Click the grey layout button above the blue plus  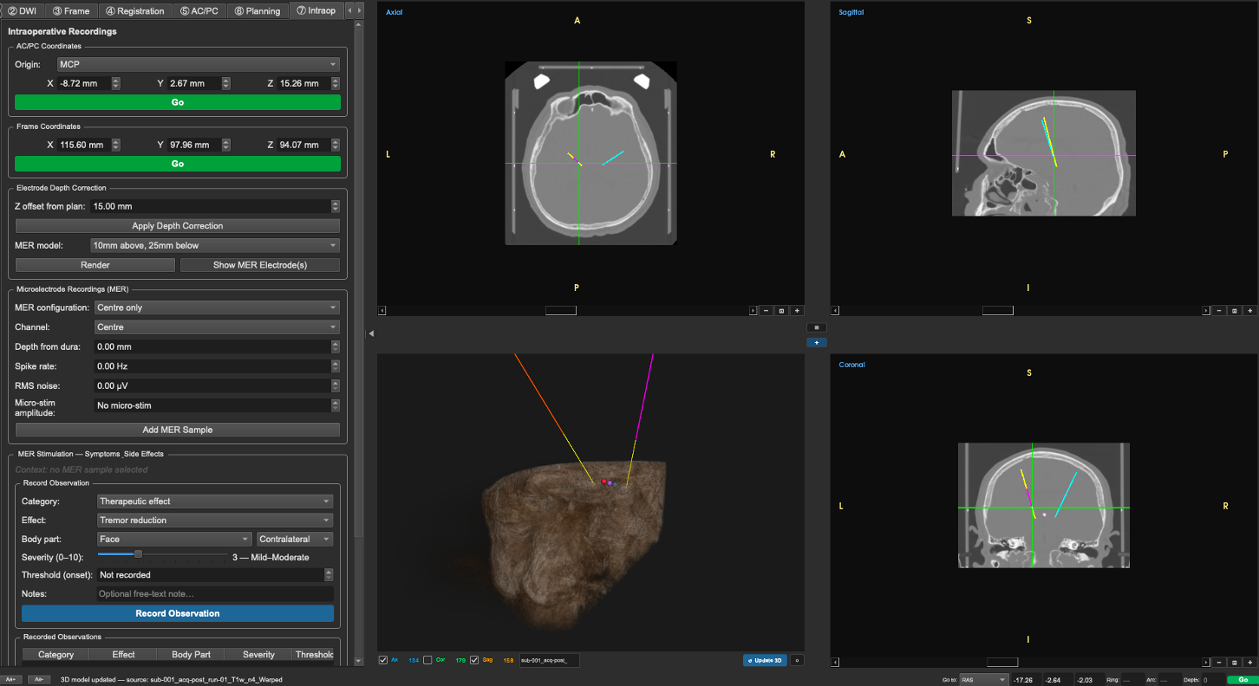coord(817,327)
